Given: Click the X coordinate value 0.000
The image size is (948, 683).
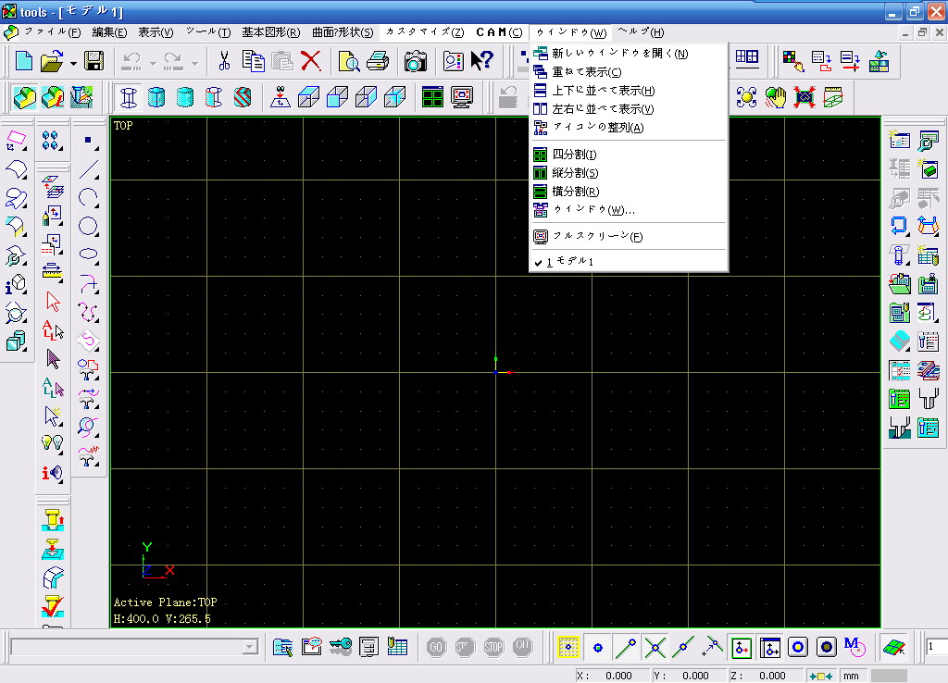Looking at the screenshot, I should pyautogui.click(x=618, y=676).
